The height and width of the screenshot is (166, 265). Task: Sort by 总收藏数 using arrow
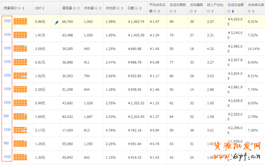coord(195,11)
